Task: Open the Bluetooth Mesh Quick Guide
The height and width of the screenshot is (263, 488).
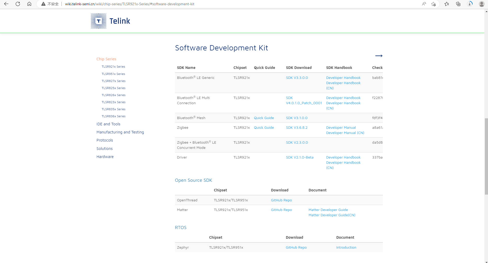Action: [x=264, y=118]
